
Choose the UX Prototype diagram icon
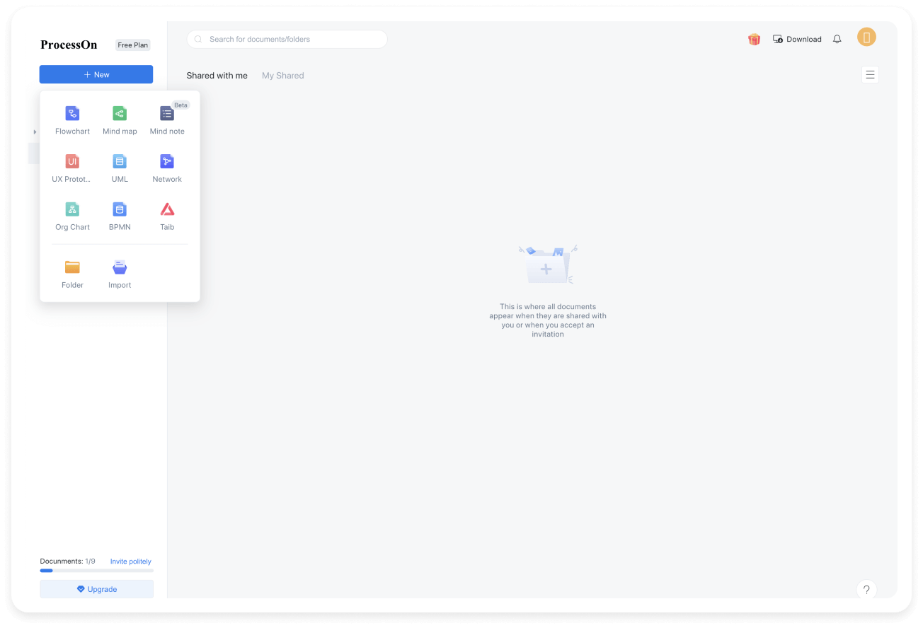72,162
